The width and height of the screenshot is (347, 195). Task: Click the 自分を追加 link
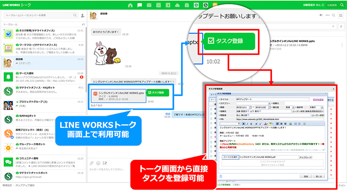[x=318, y=100]
